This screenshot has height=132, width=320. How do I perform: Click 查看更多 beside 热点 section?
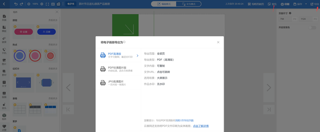pyautogui.click(x=53, y=45)
